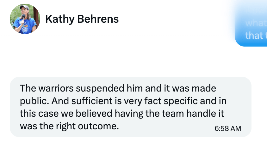Click the word "public" in the message
This screenshot has width=267, height=151.
pyautogui.click(x=34, y=101)
